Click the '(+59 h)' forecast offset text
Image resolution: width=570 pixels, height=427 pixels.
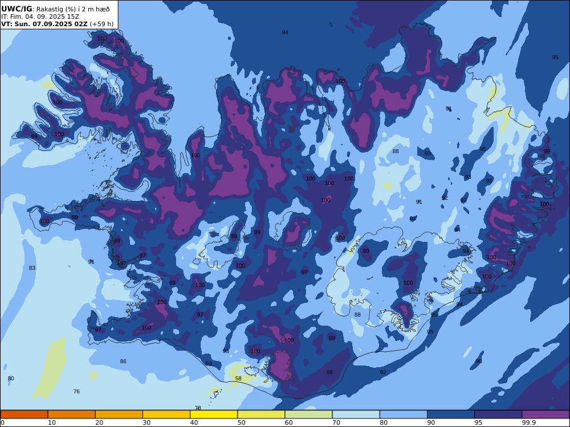click(x=101, y=24)
